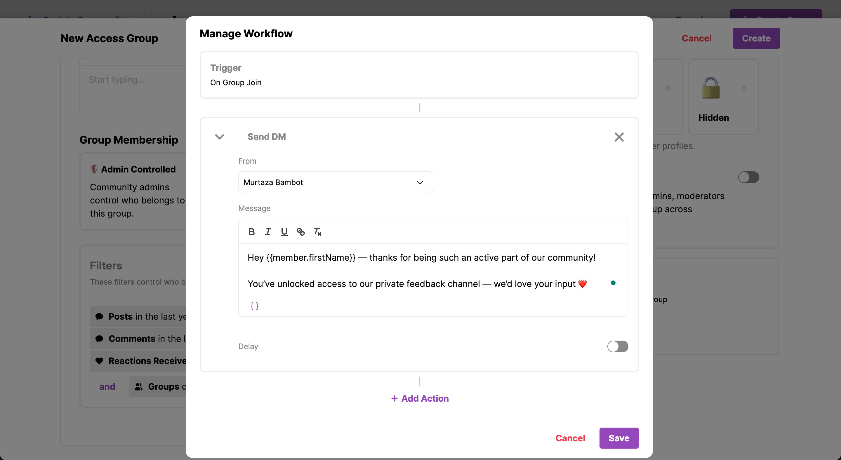Enable the Delay toggle
The image size is (841, 460).
click(x=617, y=346)
